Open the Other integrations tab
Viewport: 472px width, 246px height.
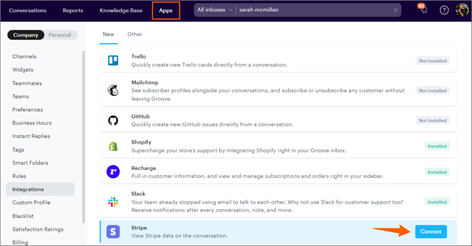(135, 34)
